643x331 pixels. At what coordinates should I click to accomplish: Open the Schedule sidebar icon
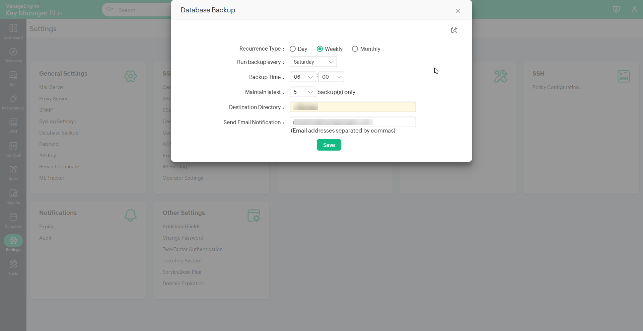tap(13, 220)
